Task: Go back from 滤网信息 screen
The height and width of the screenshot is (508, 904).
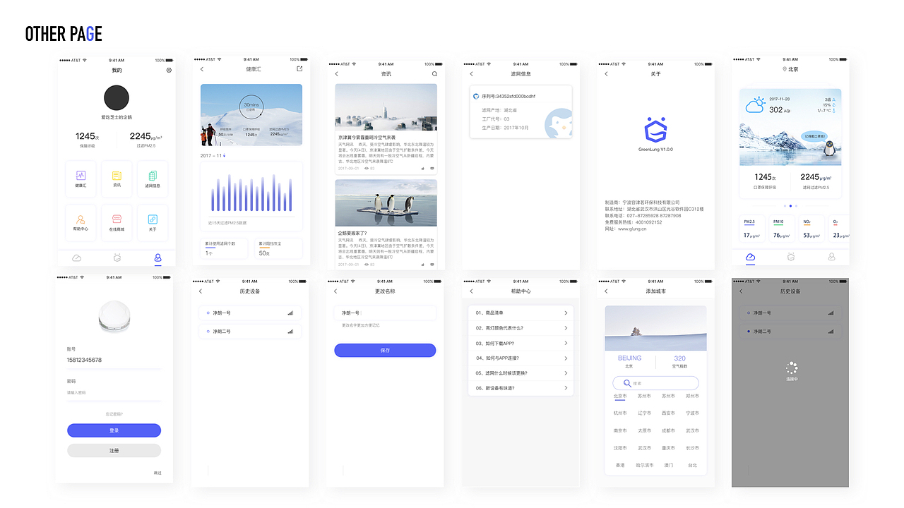Action: pyautogui.click(x=471, y=74)
